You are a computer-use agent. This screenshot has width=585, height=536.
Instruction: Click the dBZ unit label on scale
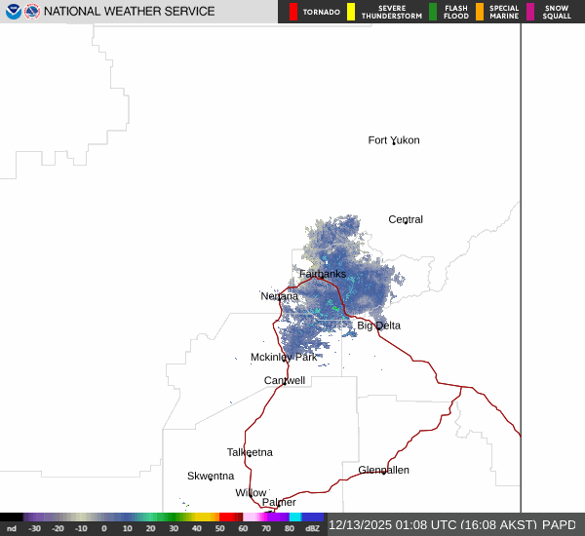coord(312,528)
